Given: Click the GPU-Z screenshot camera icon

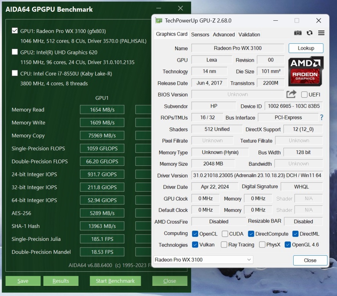Looking at the screenshot, I should point(298,33).
